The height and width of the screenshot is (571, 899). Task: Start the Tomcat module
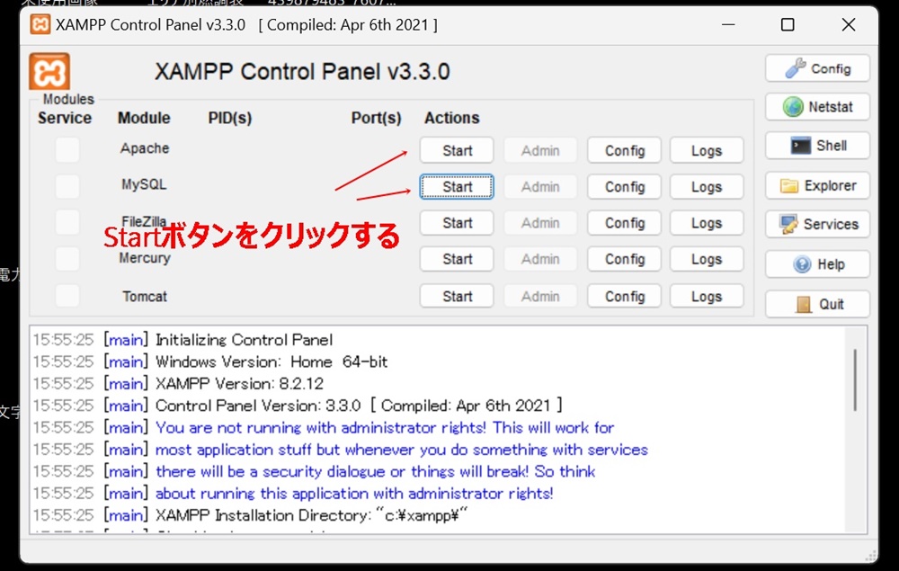click(457, 297)
